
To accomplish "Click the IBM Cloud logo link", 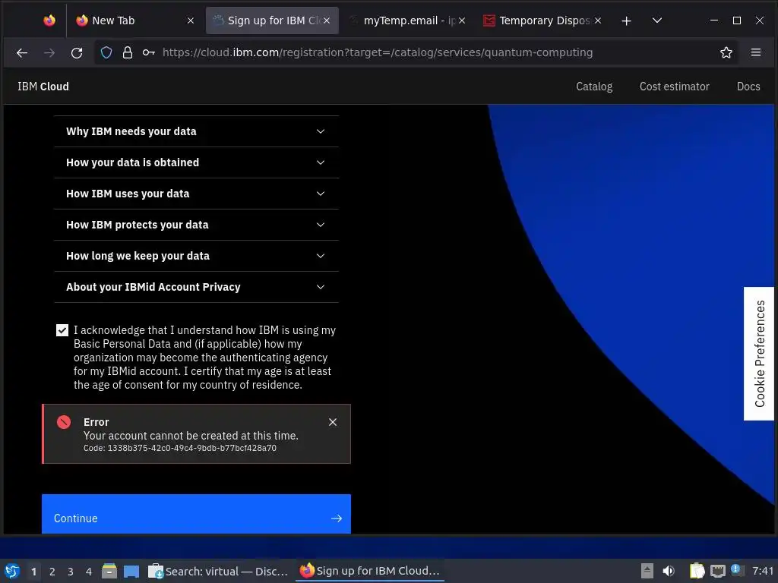I will pyautogui.click(x=43, y=87).
